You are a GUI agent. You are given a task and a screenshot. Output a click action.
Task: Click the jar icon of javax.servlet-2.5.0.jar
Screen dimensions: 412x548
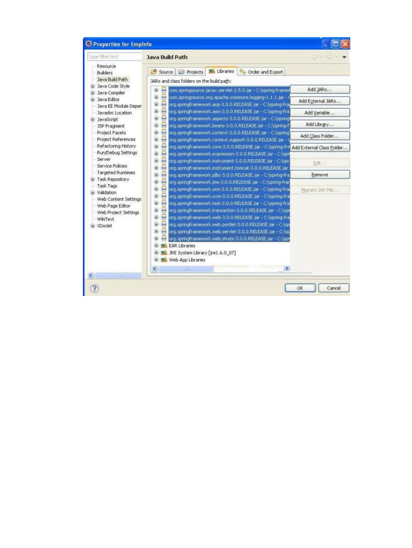pyautogui.click(x=164, y=90)
